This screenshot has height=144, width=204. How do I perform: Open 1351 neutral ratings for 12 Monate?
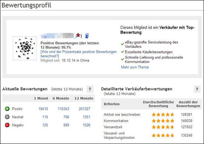click(86, 117)
